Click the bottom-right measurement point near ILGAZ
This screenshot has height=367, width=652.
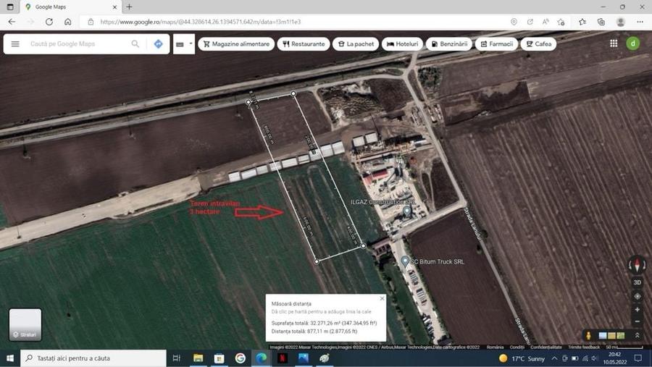[363, 246]
